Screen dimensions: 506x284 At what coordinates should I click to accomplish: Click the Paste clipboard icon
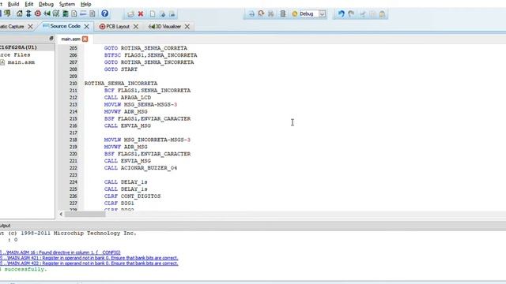point(382,14)
